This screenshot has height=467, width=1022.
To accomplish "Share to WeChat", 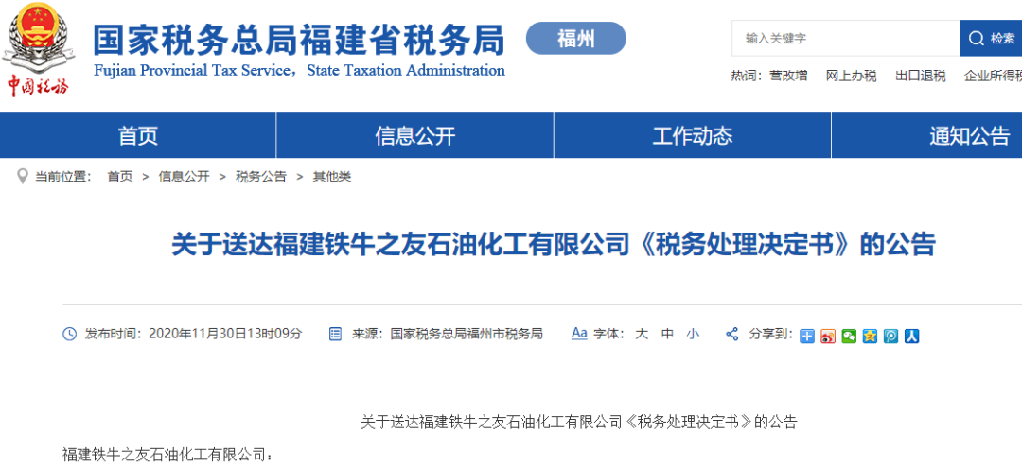I will pyautogui.click(x=849, y=337).
